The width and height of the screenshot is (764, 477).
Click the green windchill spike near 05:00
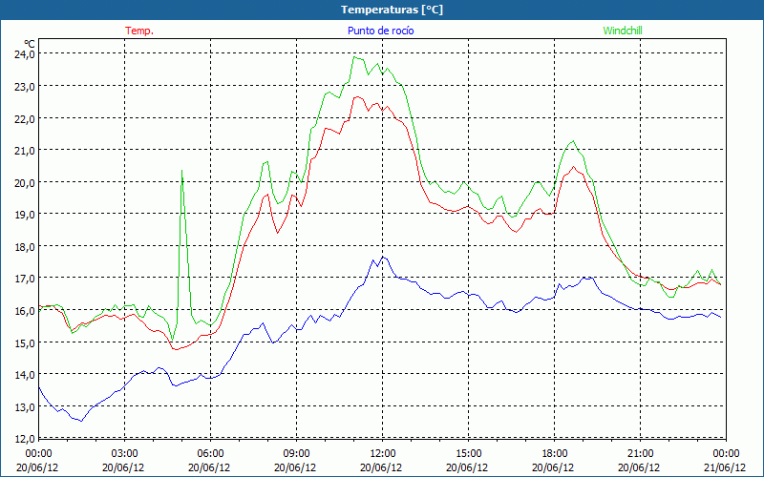181,172
